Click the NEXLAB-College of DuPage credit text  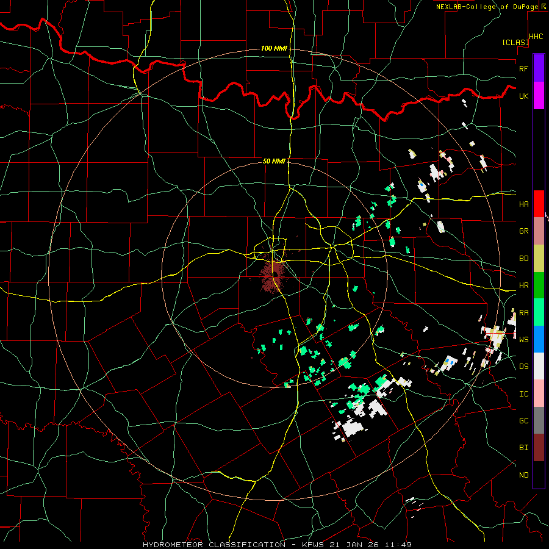[x=487, y=7]
